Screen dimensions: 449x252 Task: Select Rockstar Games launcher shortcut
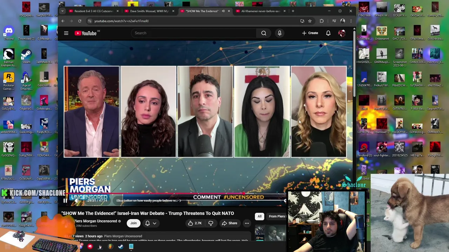8,81
